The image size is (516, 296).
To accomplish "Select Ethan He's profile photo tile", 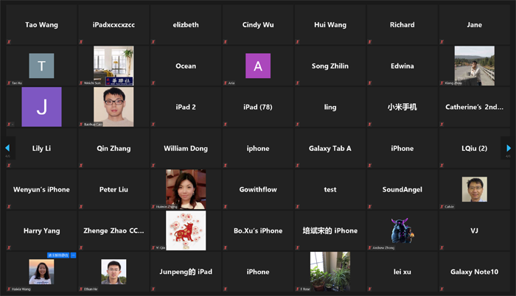I will point(114,272).
